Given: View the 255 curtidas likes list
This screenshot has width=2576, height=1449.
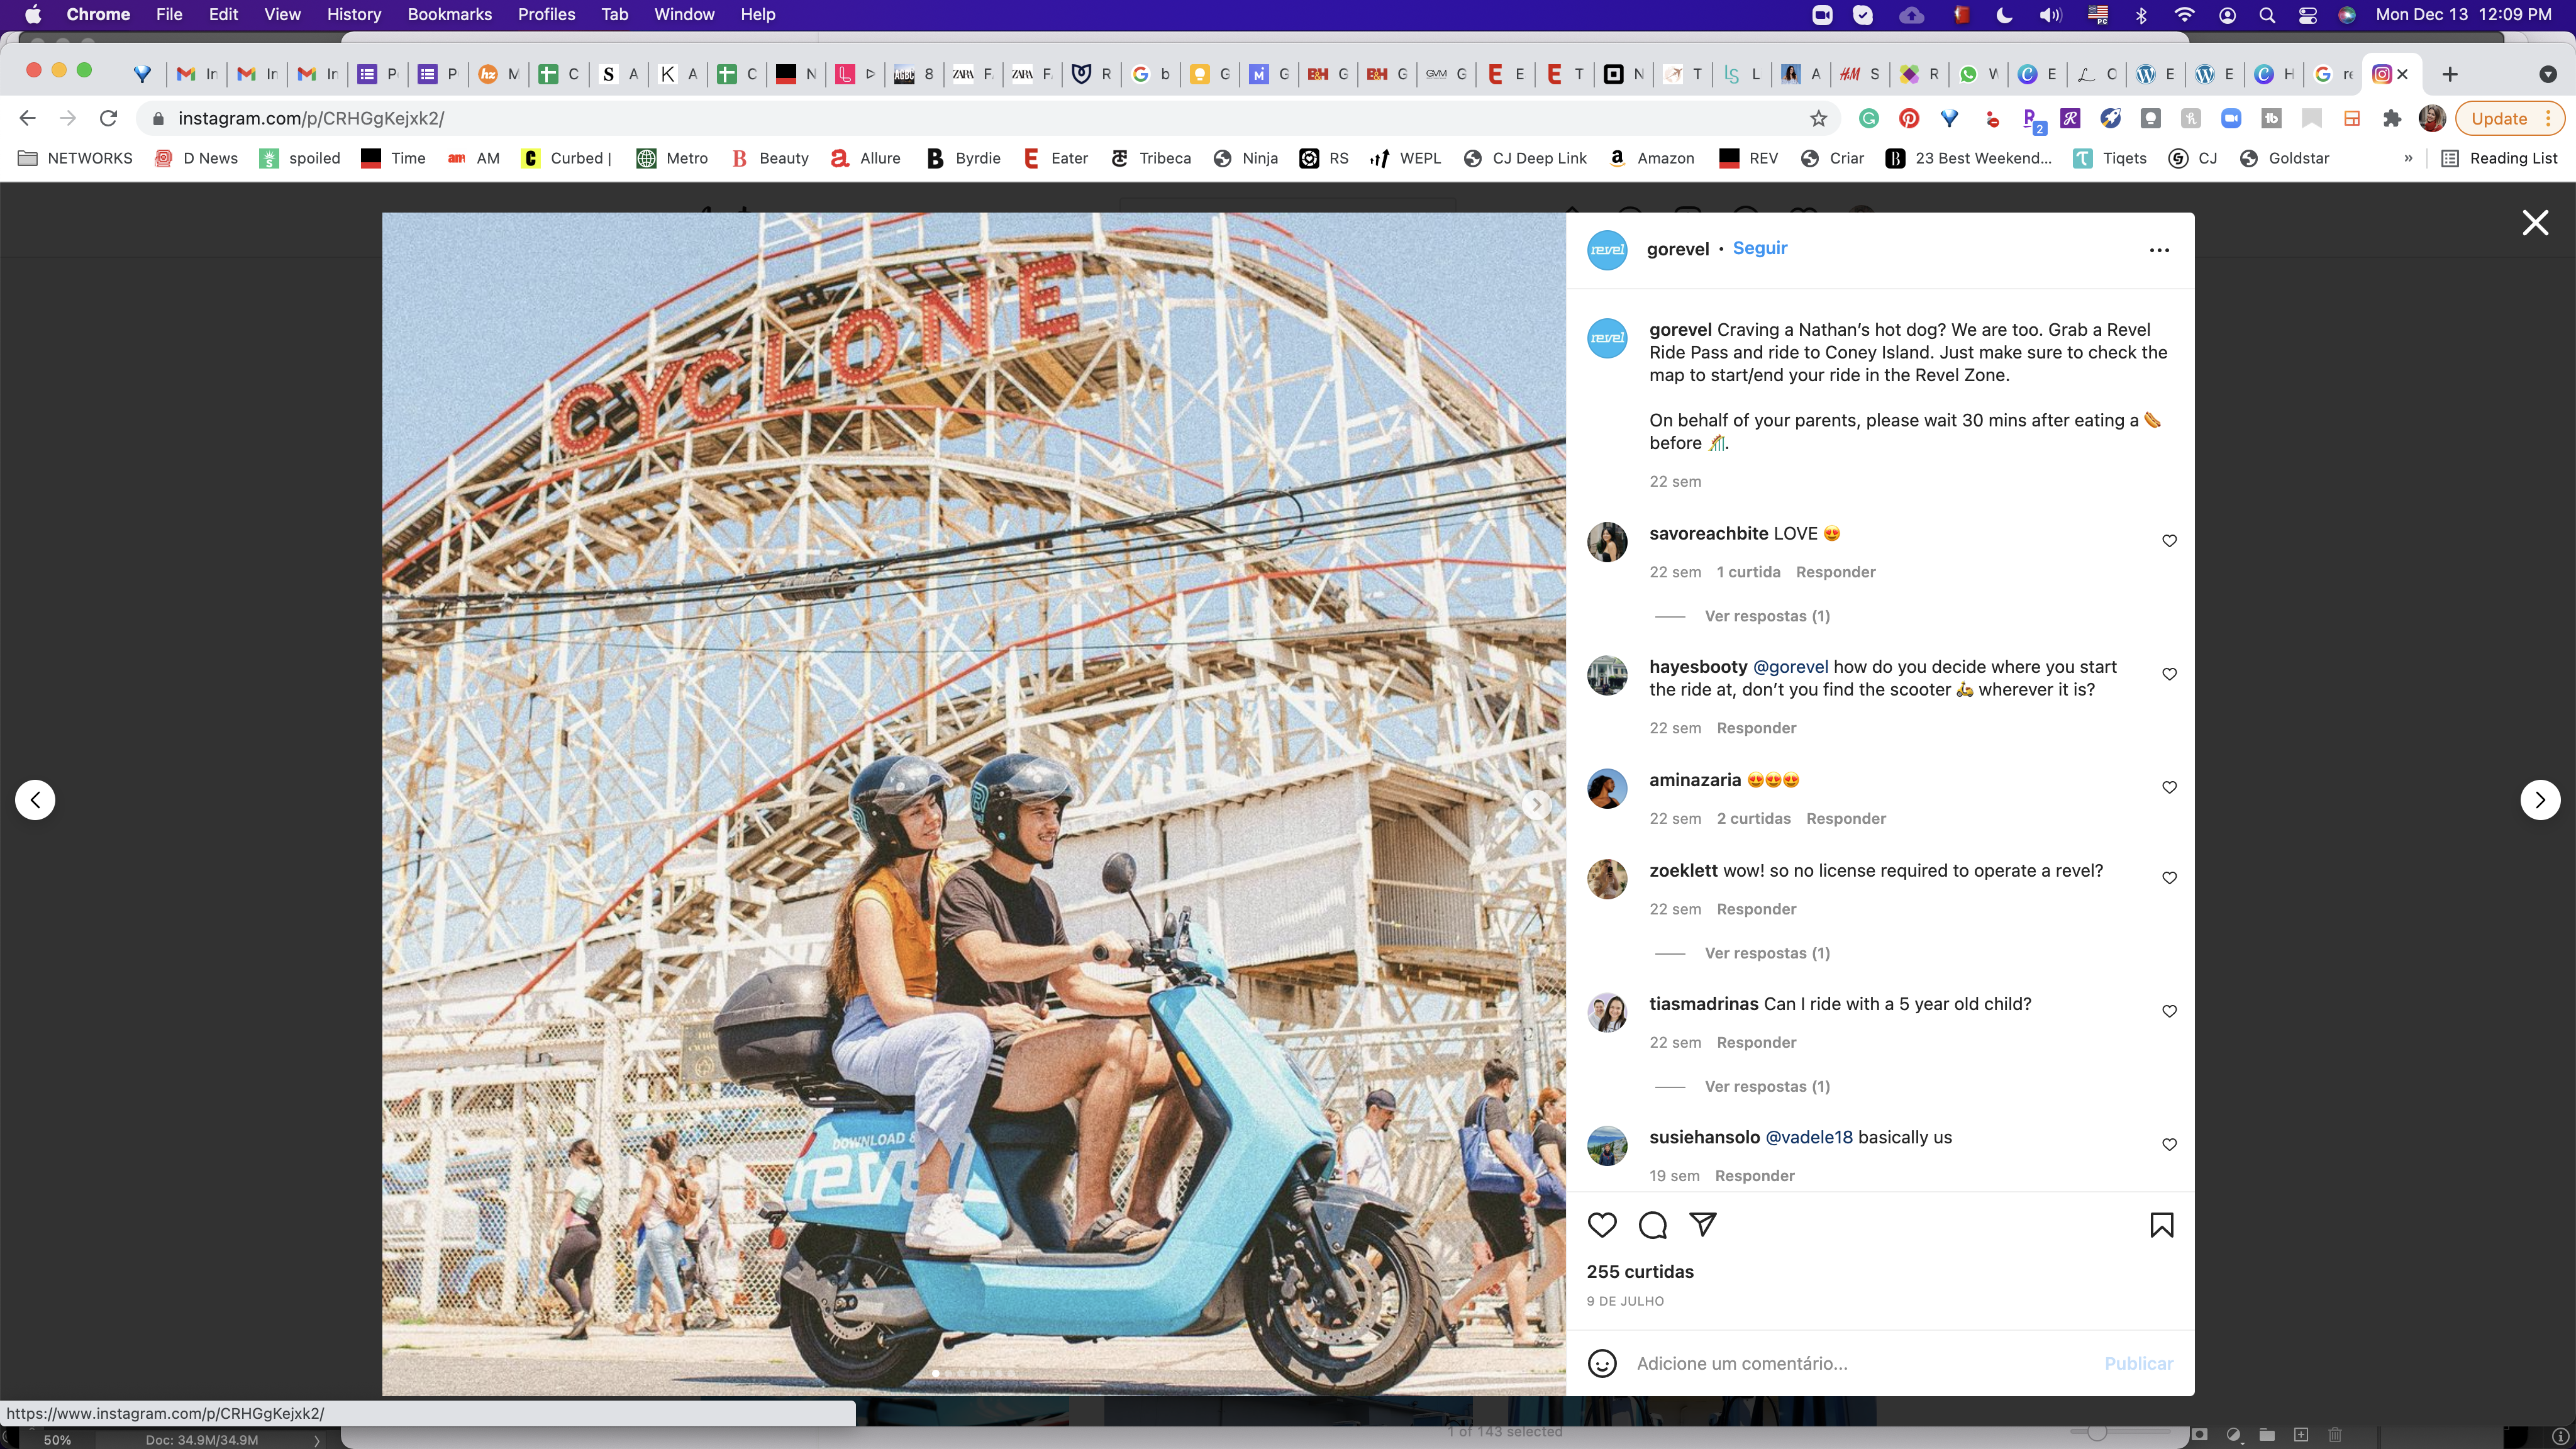Looking at the screenshot, I should pyautogui.click(x=1640, y=1272).
